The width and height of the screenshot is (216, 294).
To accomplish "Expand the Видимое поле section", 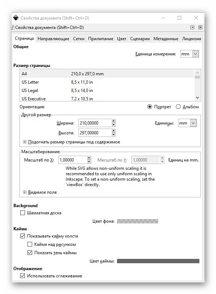I will click(25, 192).
